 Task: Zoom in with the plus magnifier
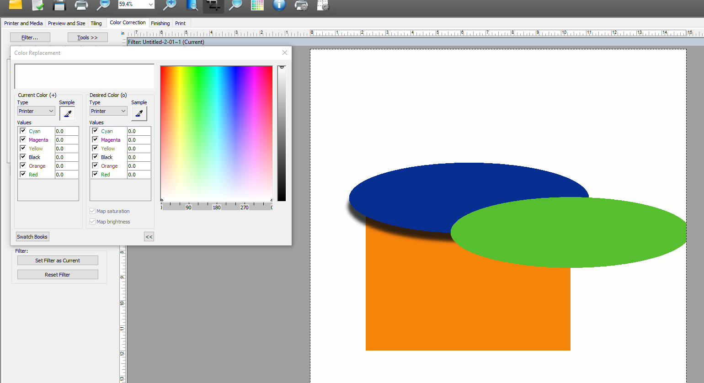tap(170, 5)
